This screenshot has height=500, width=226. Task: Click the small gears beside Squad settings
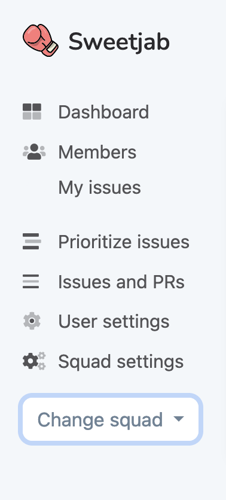[42, 361]
